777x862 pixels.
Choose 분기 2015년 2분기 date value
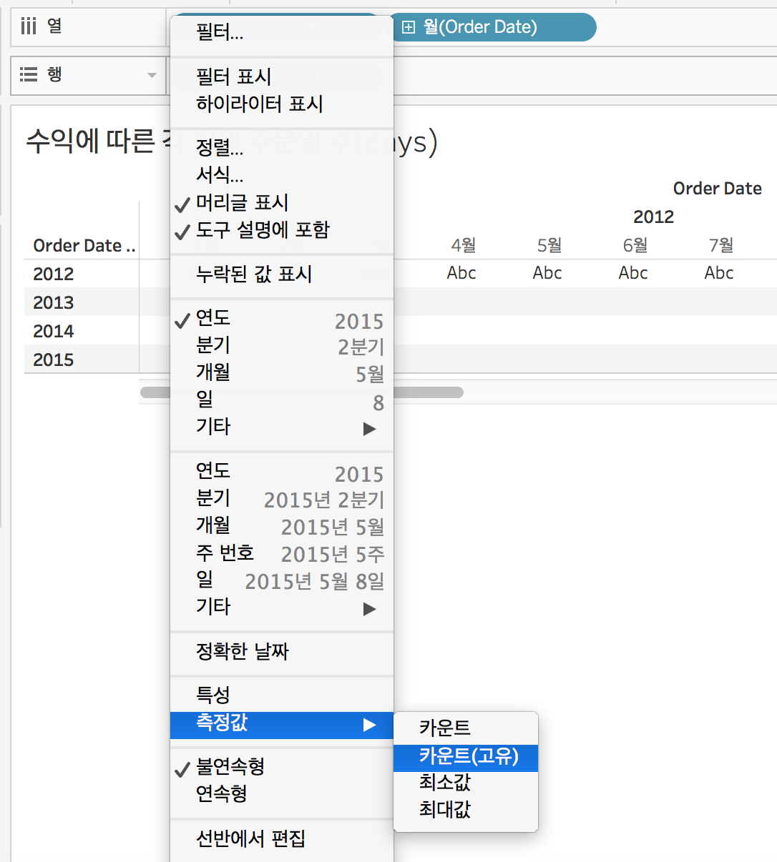(282, 498)
